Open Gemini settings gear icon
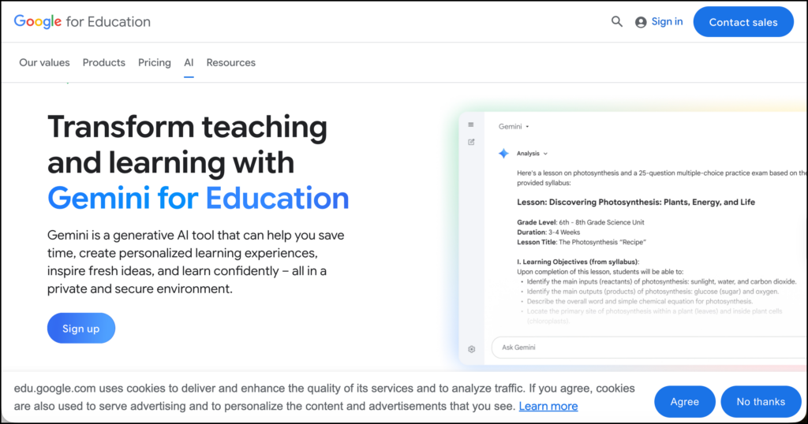 [x=472, y=349]
